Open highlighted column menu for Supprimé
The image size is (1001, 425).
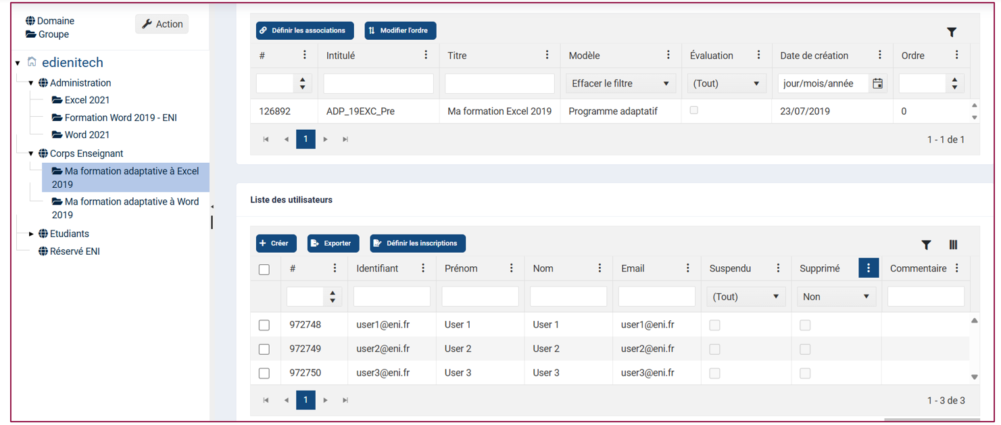869,268
